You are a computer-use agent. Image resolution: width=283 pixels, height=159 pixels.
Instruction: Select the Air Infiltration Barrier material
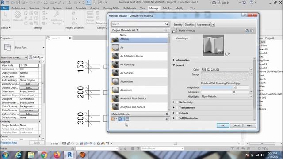pos(139,56)
